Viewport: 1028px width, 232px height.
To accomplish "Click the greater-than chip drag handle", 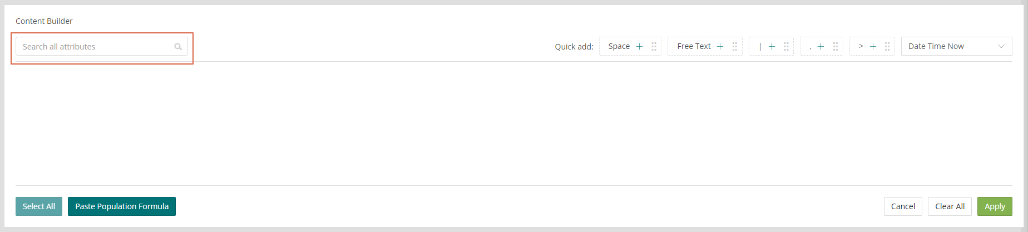I will [x=887, y=46].
